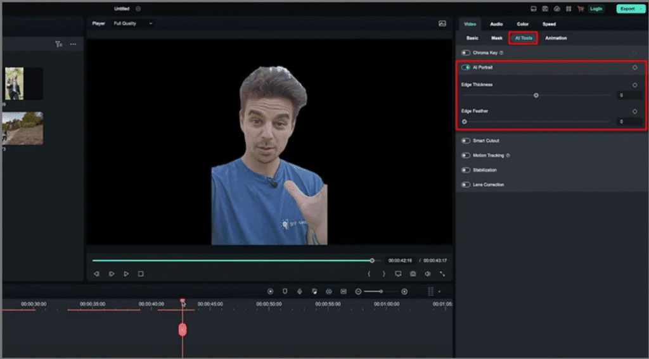Screen dimensions: 649x359
Task: Open the cloud upload icon
Action: tap(557, 9)
